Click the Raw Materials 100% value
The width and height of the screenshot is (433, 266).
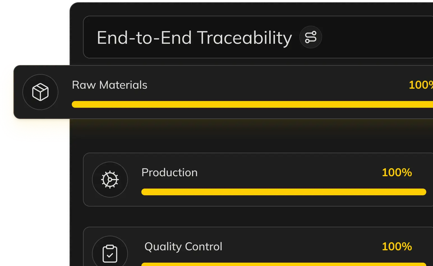tap(421, 85)
